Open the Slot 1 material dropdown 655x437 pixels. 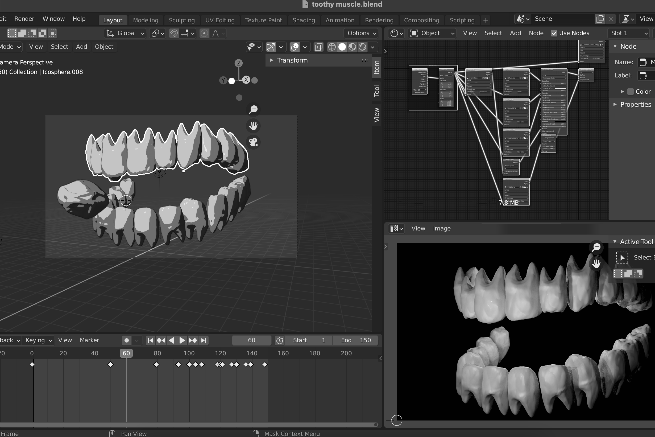[x=629, y=33]
